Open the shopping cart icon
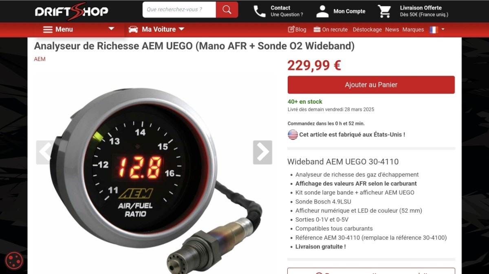Screen dimensions: 489x274 click(x=384, y=11)
